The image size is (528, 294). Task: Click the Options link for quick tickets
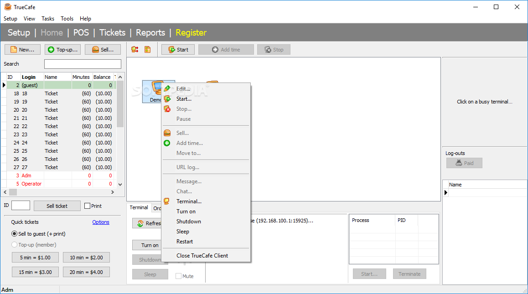click(x=101, y=222)
